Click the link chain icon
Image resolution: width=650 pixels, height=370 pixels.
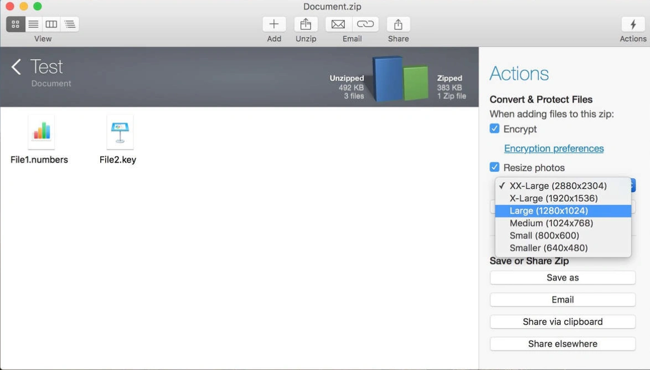[365, 24]
